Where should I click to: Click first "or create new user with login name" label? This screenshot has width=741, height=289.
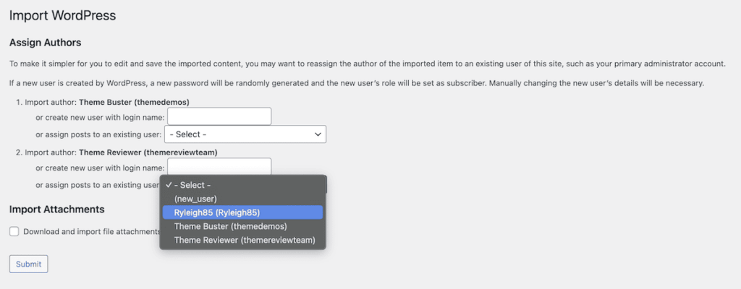(100, 117)
